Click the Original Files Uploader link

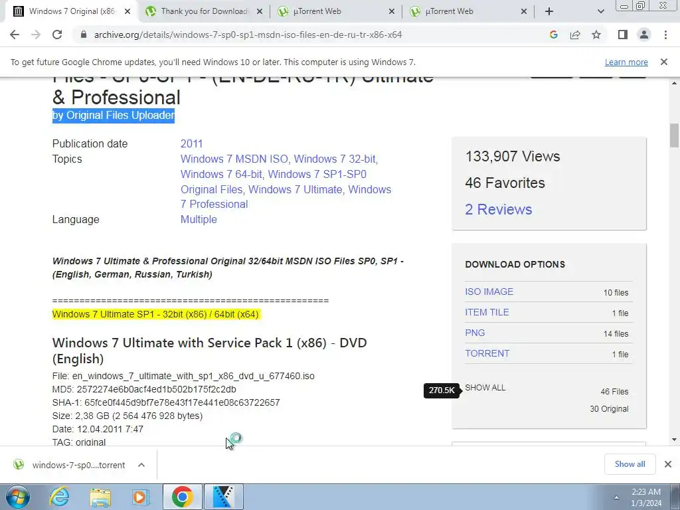pyautogui.click(x=121, y=116)
